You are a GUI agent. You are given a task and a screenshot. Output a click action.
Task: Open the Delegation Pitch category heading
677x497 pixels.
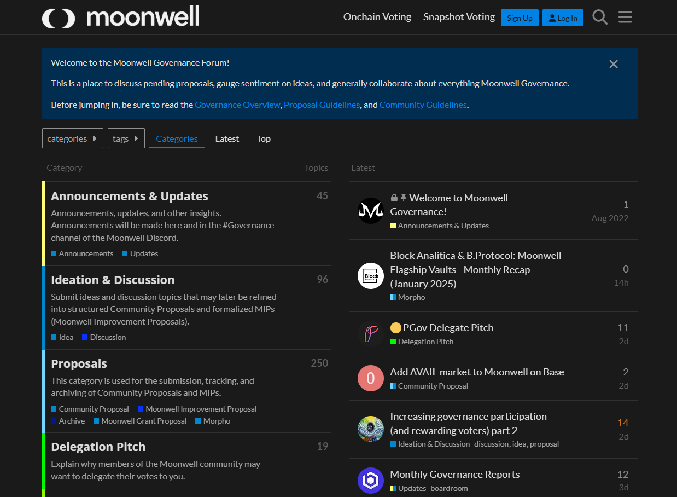coord(98,447)
